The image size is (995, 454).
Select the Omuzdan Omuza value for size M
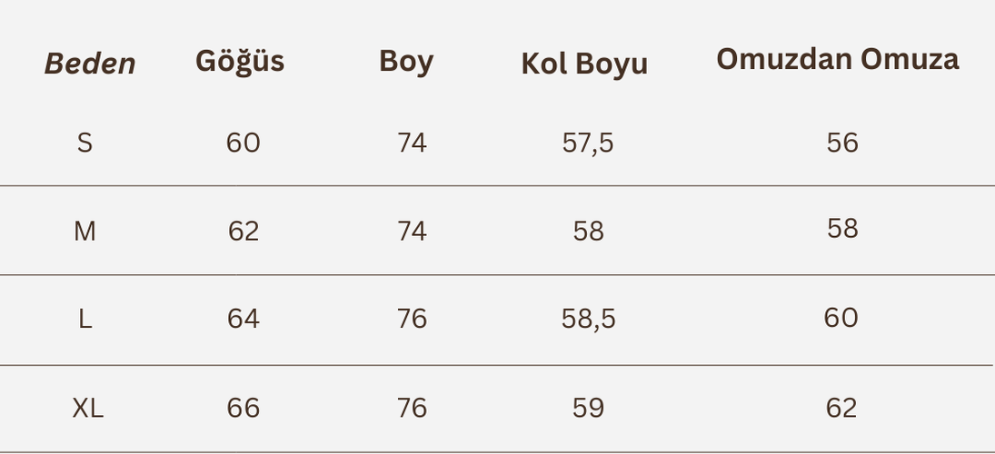pos(842,228)
